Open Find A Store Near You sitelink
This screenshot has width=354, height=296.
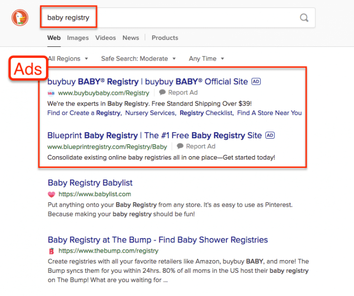(x=269, y=112)
